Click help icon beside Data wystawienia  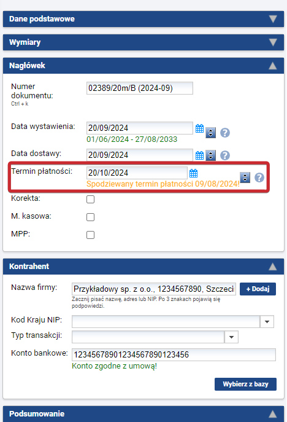[x=225, y=133]
